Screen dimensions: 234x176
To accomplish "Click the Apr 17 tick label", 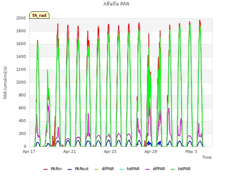I will pyautogui.click(x=29, y=151).
